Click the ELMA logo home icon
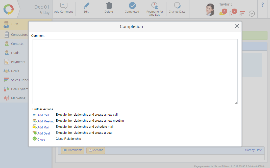The height and width of the screenshot is (168, 270). pyautogui.click(x=8, y=9)
